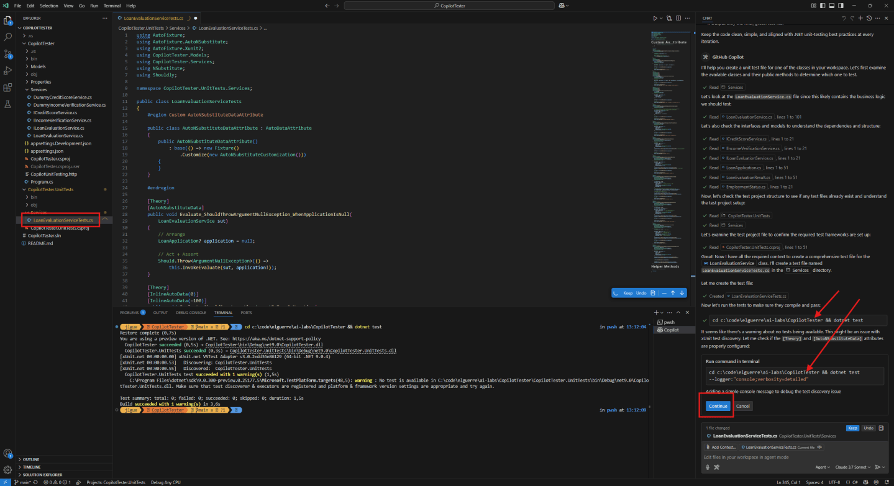Screen dimensions: 894x486
Task: Open the Claude 3.7 Sonnet model dropdown
Action: 853,467
